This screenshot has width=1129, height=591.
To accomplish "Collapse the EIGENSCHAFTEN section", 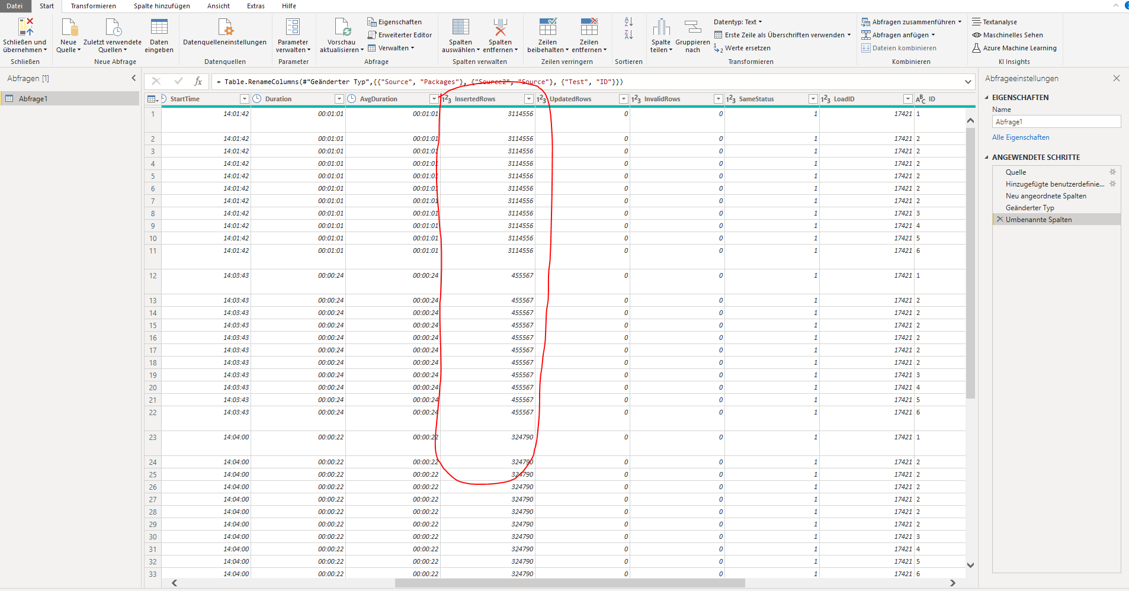I will click(x=987, y=98).
